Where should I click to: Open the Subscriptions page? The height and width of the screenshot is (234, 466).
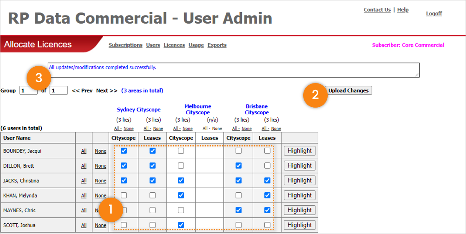coord(126,45)
